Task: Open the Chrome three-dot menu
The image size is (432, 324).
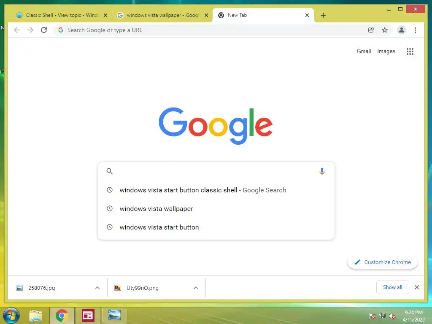Action: point(415,30)
